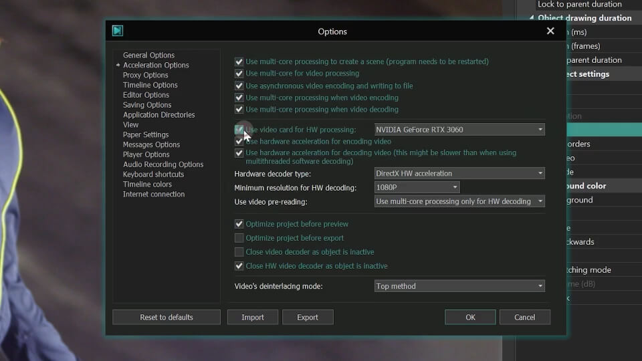Open the Minimum resolution 1080P dropdown
Screen dimensions: 642x361
417,188
